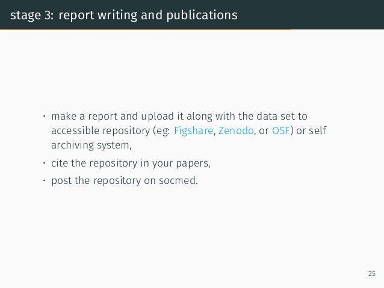Click the bullet marker before 'post the repository'

pyautogui.click(x=45, y=180)
